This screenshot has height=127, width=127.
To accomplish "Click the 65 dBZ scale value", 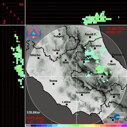I will (121, 122).
